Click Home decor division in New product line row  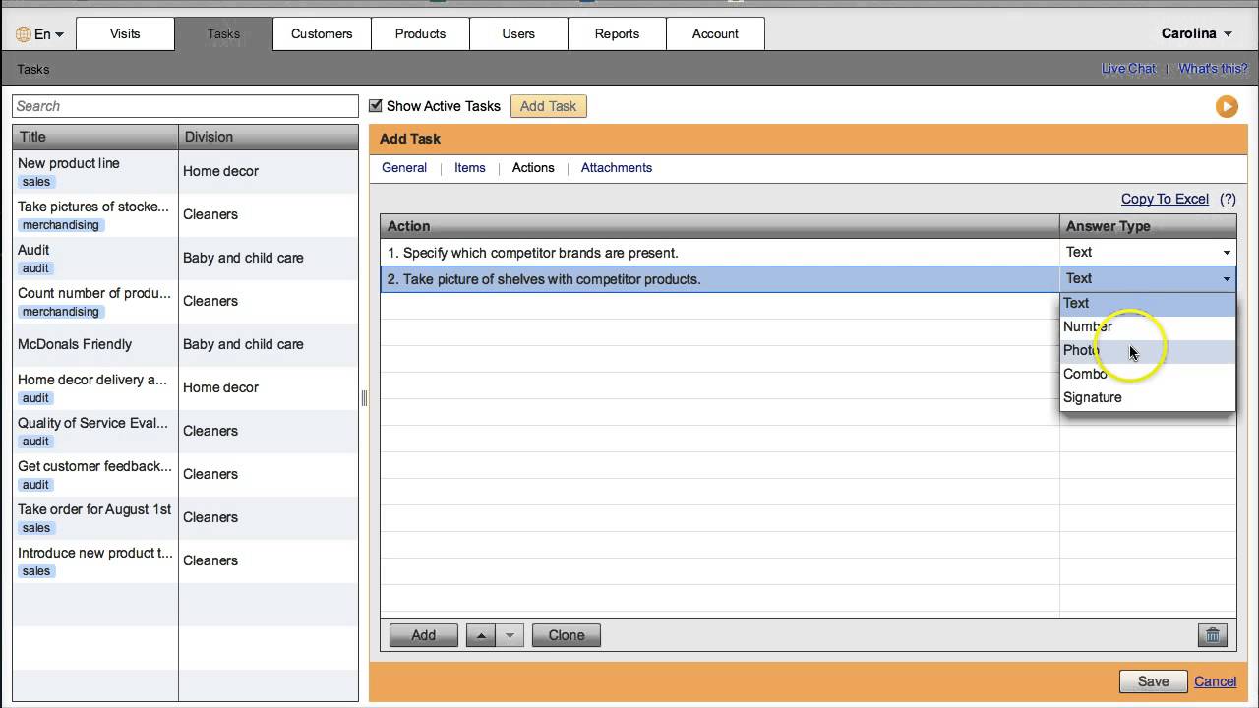220,171
